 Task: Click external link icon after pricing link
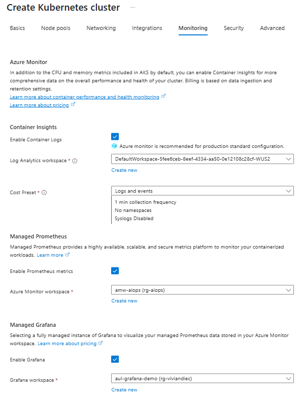[x=73, y=104]
